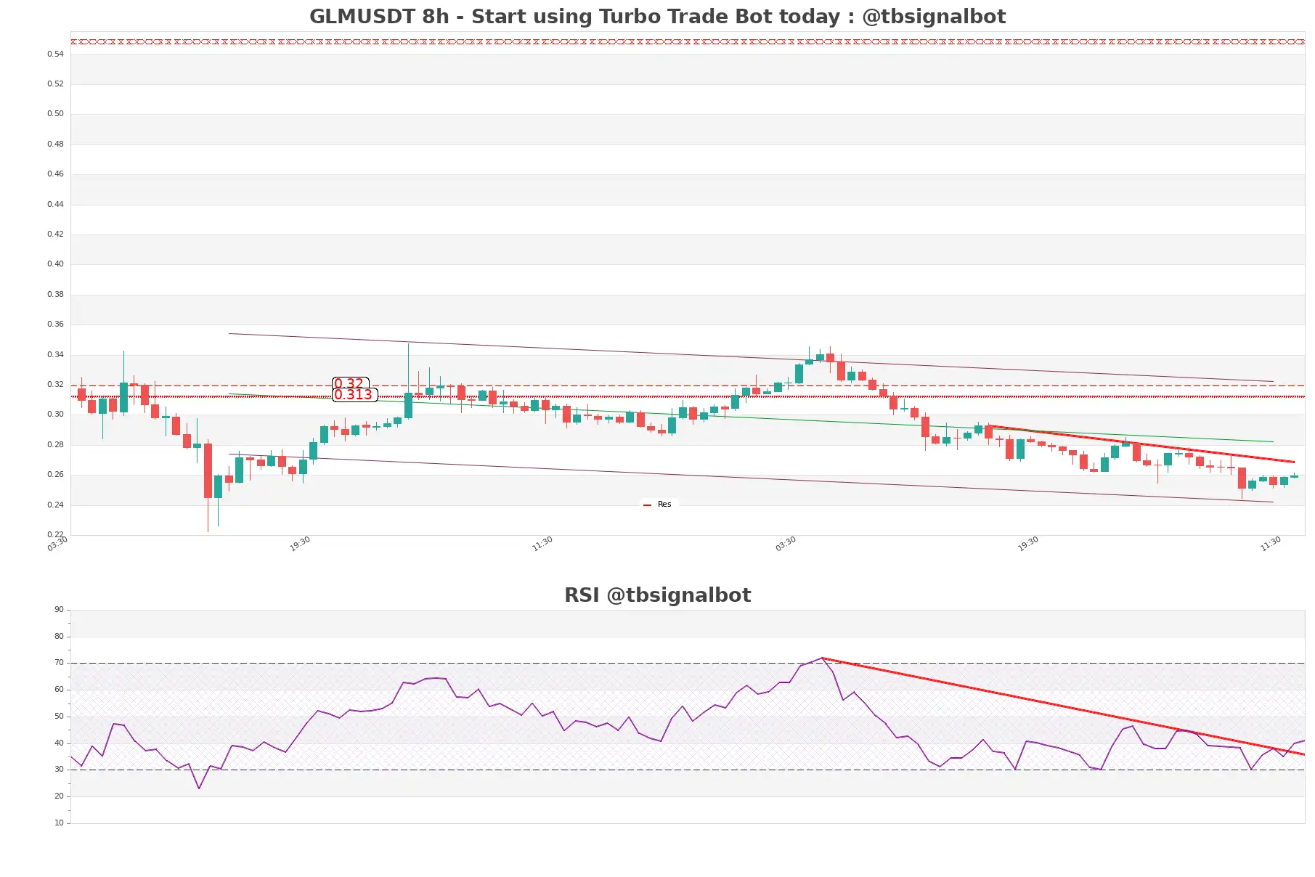This screenshot has width=1315, height=877.
Task: Click the 0.48 price axis label
Action: pyautogui.click(x=55, y=144)
